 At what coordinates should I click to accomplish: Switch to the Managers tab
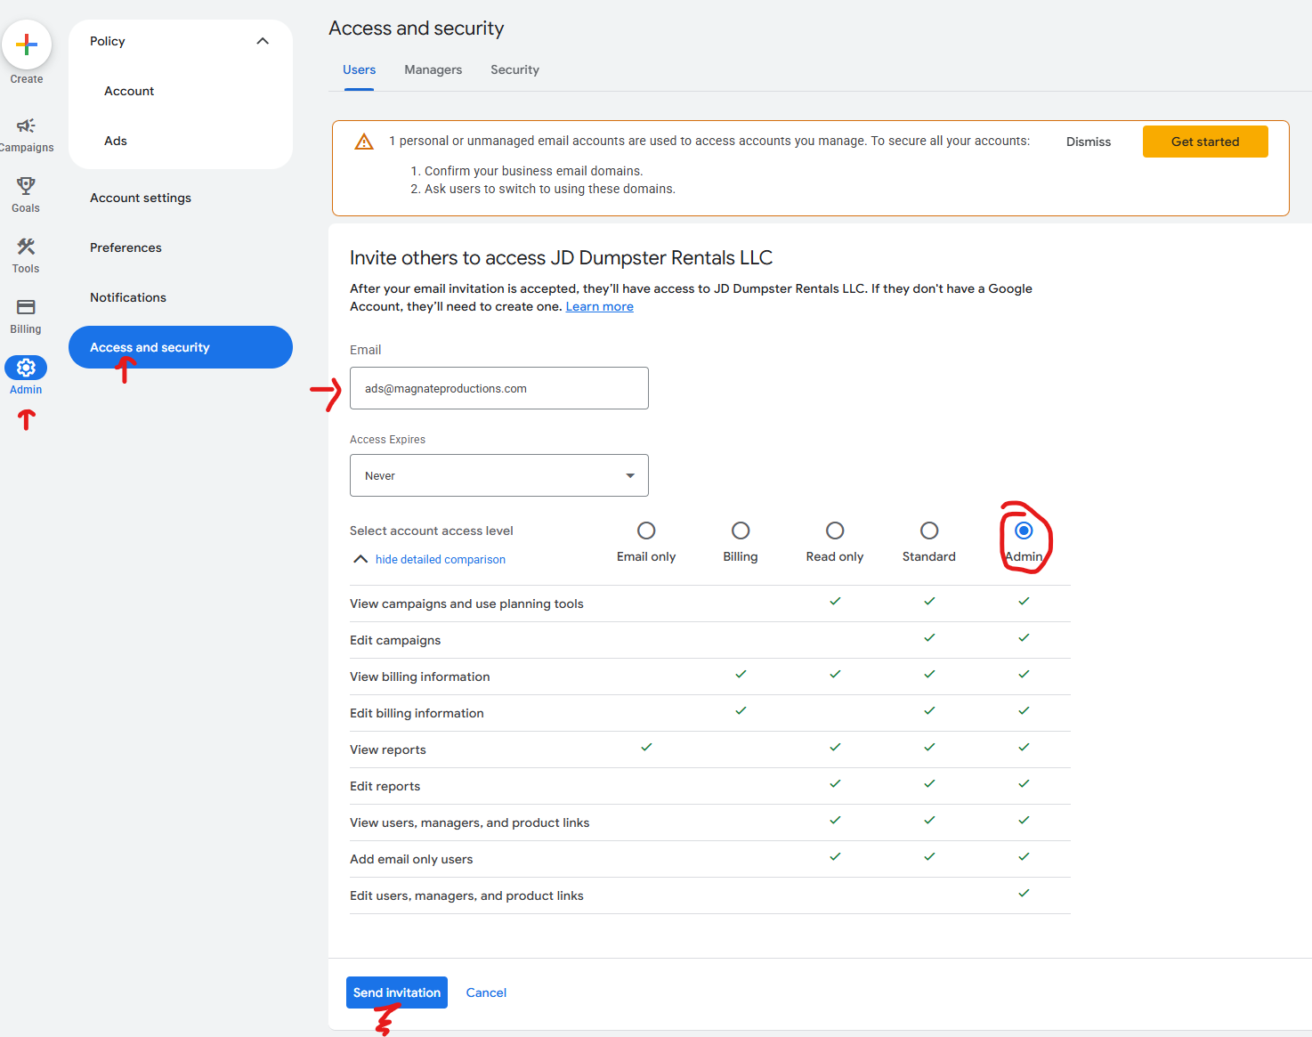point(433,69)
